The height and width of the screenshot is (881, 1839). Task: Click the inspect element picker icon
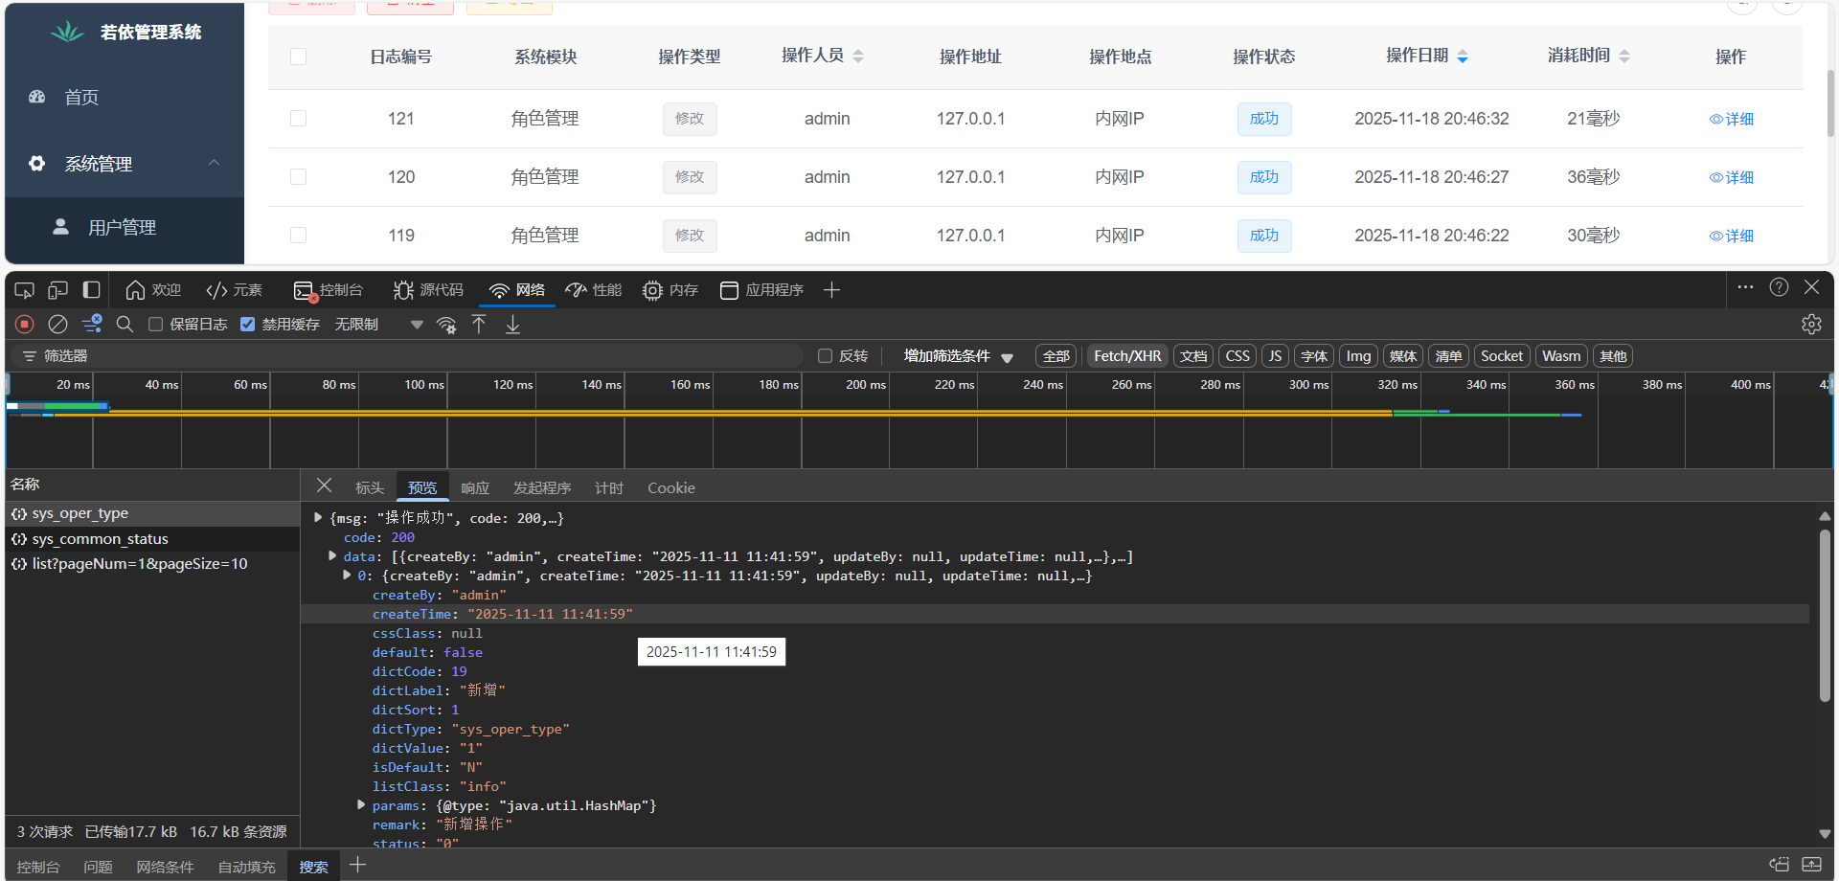point(25,290)
